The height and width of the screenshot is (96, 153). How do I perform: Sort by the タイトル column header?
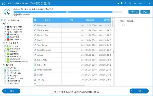(47, 20)
